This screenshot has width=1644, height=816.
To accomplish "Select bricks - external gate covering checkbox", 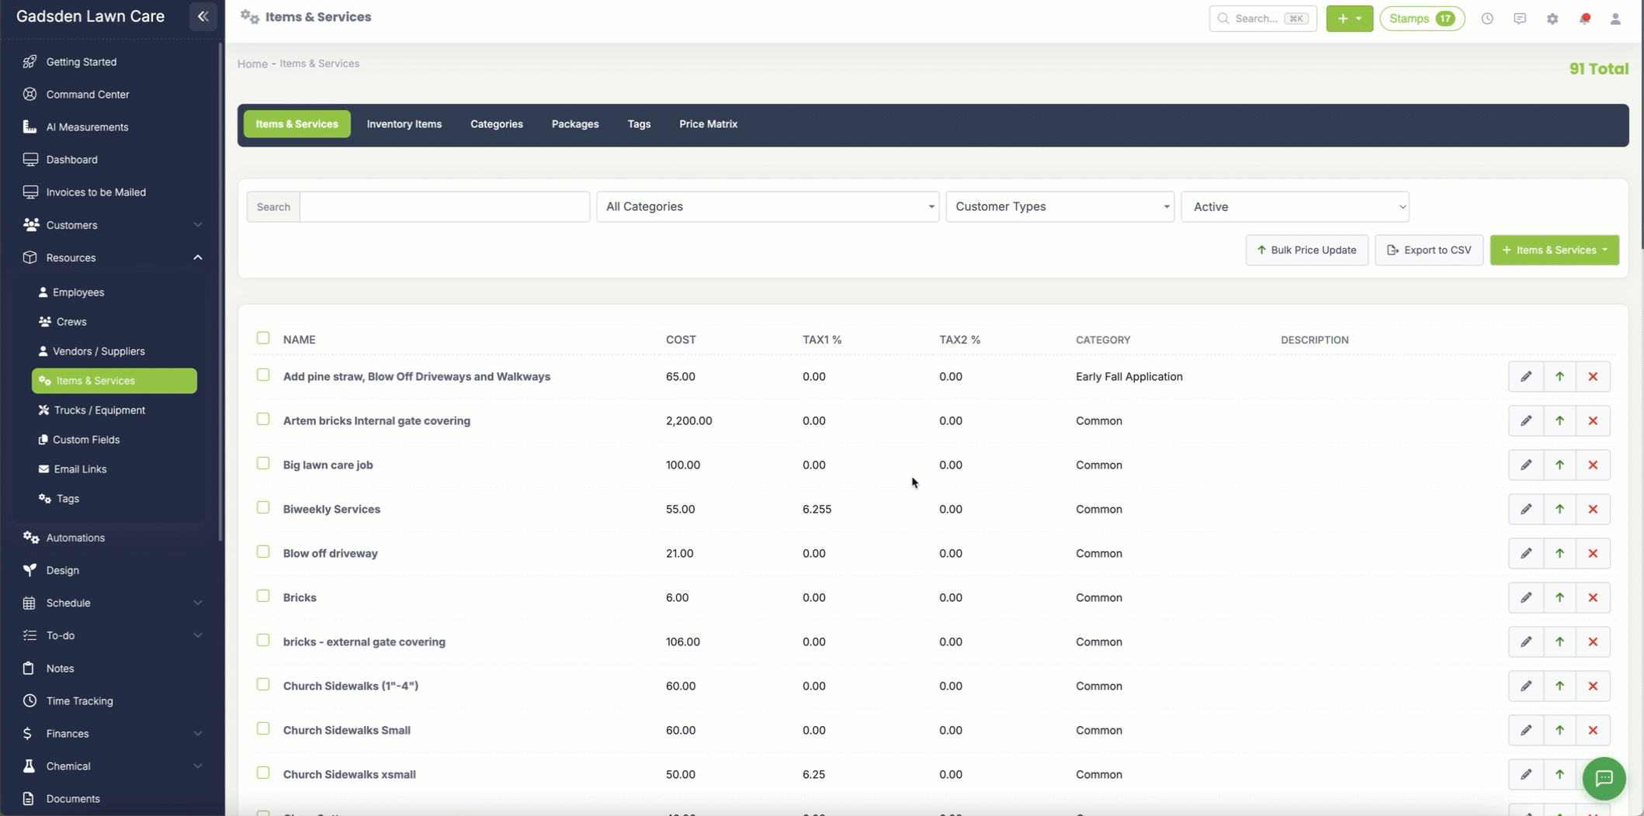I will 263,641.
